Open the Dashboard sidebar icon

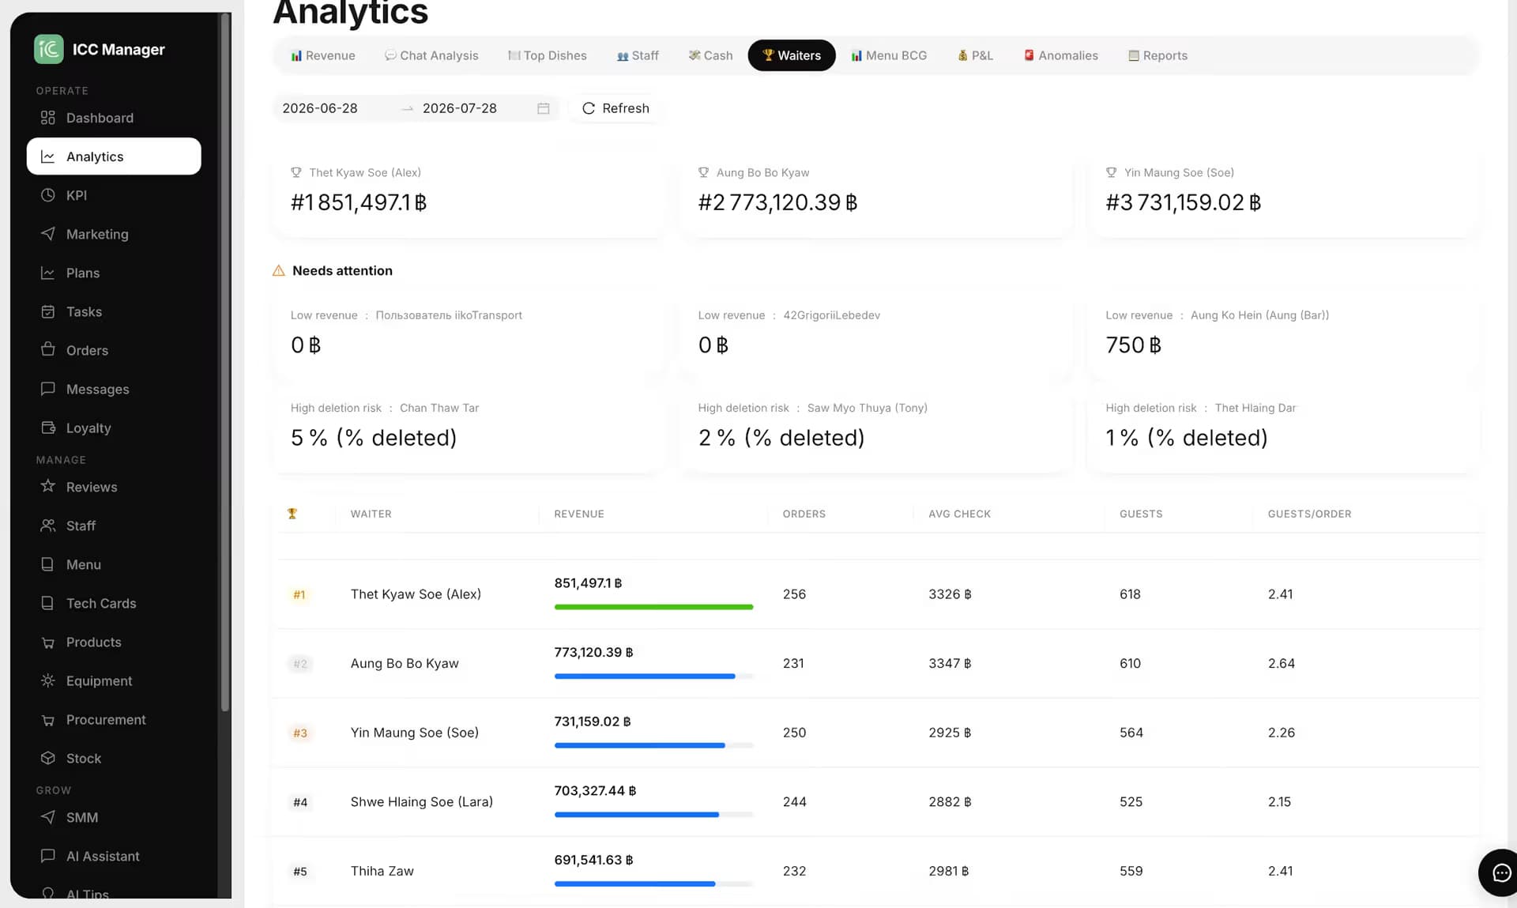(x=48, y=118)
